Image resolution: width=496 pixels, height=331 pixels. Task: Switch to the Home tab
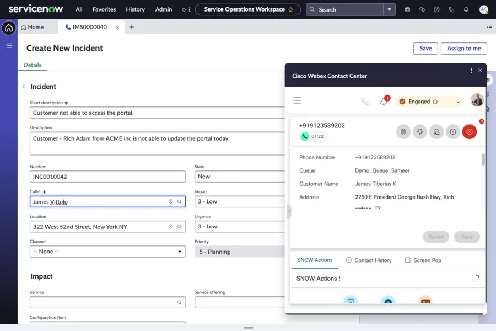pyautogui.click(x=33, y=27)
